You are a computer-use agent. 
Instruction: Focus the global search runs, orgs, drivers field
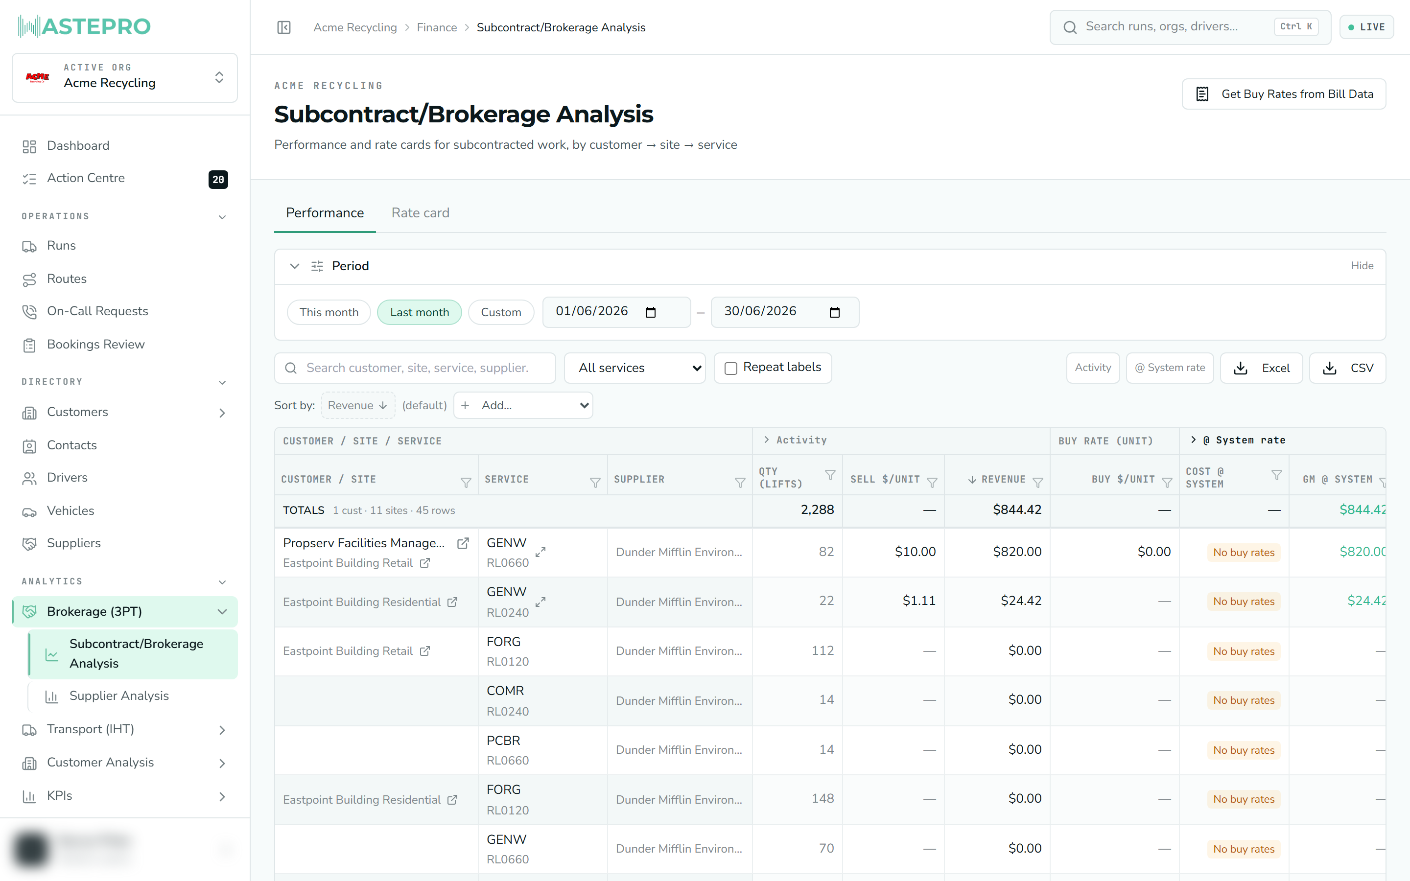1190,27
